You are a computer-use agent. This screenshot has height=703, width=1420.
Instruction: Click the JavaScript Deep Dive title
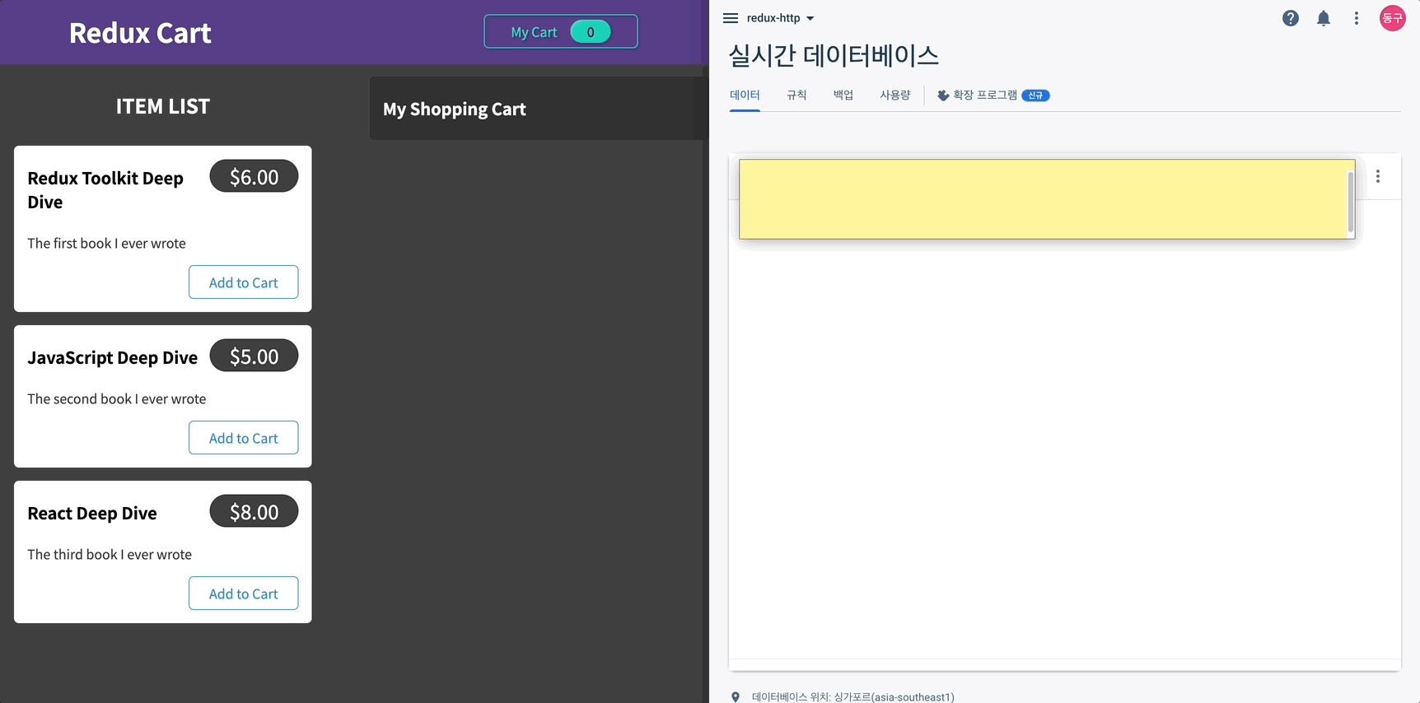point(113,358)
